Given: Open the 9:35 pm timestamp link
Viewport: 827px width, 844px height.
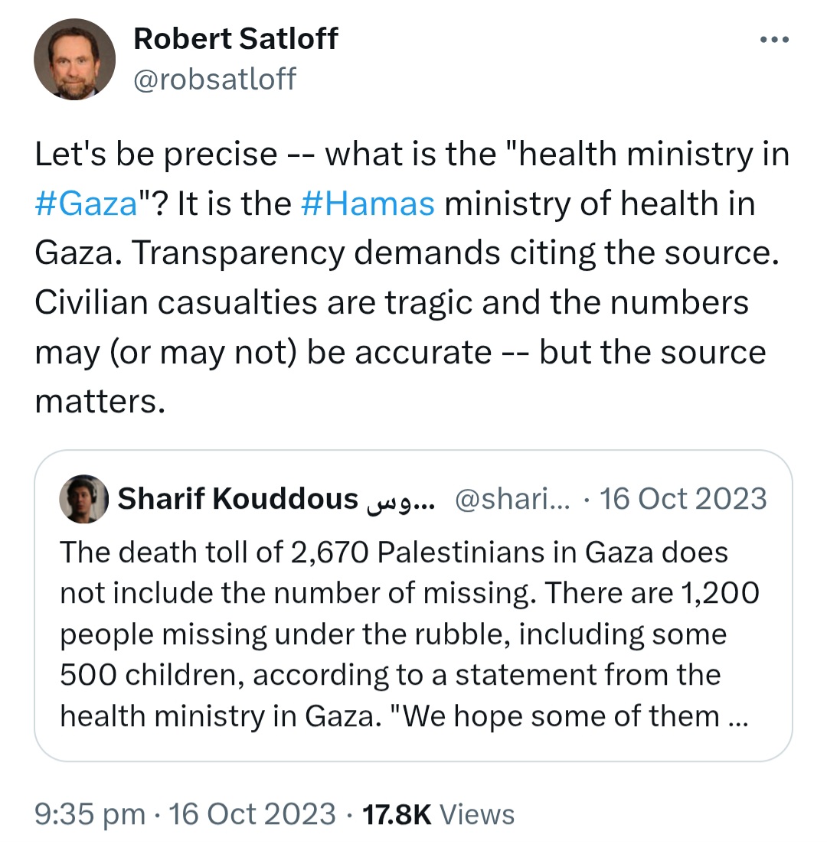Looking at the screenshot, I should (x=90, y=813).
